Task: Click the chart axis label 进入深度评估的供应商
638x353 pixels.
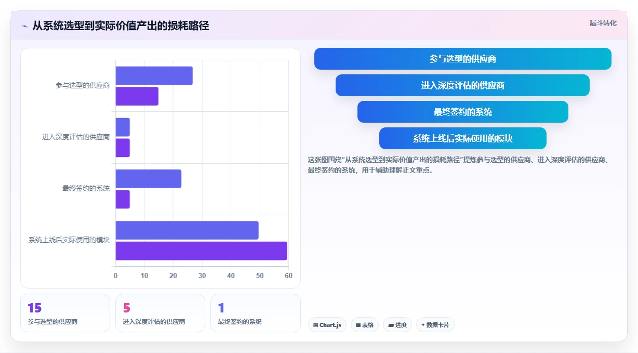Action: click(x=76, y=137)
